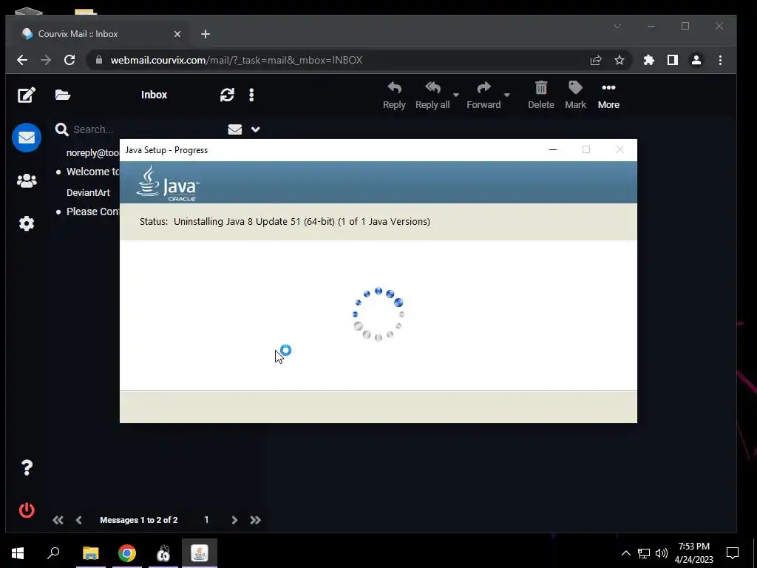This screenshot has height=568, width=757.
Task: Bookmark this page with star
Action: coord(619,60)
